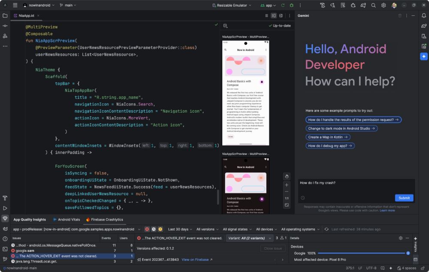
Task: Open the Project tool window folder icon
Action: (x=5, y=15)
